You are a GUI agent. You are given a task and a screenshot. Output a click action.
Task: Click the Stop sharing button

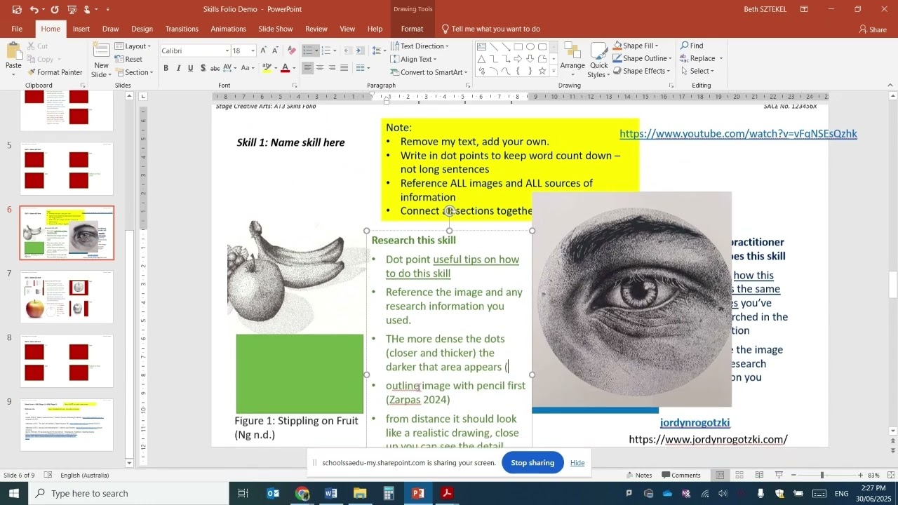[532, 463]
